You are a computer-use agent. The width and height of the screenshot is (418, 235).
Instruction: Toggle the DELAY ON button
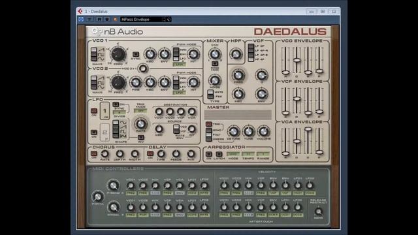tap(150, 154)
